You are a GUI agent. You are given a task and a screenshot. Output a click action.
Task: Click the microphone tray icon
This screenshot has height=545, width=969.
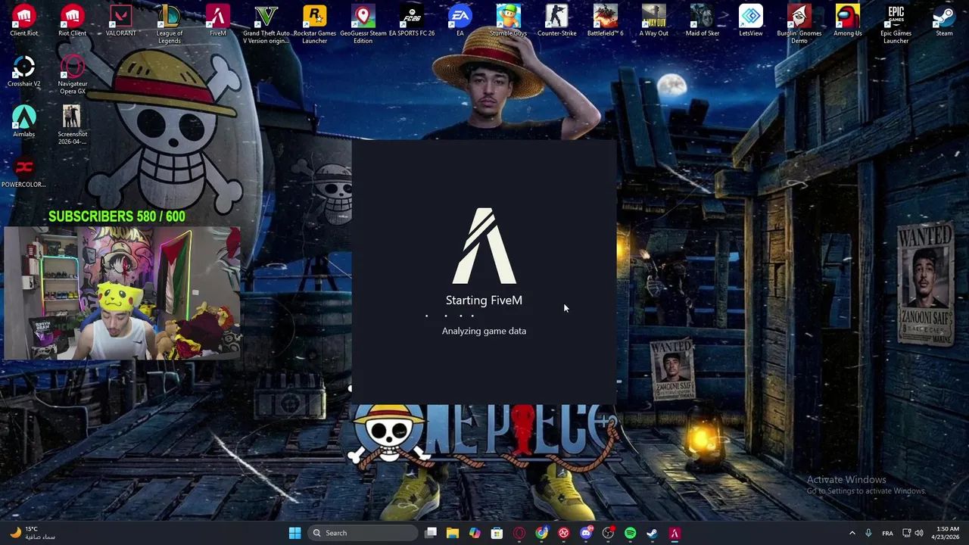[x=868, y=533]
